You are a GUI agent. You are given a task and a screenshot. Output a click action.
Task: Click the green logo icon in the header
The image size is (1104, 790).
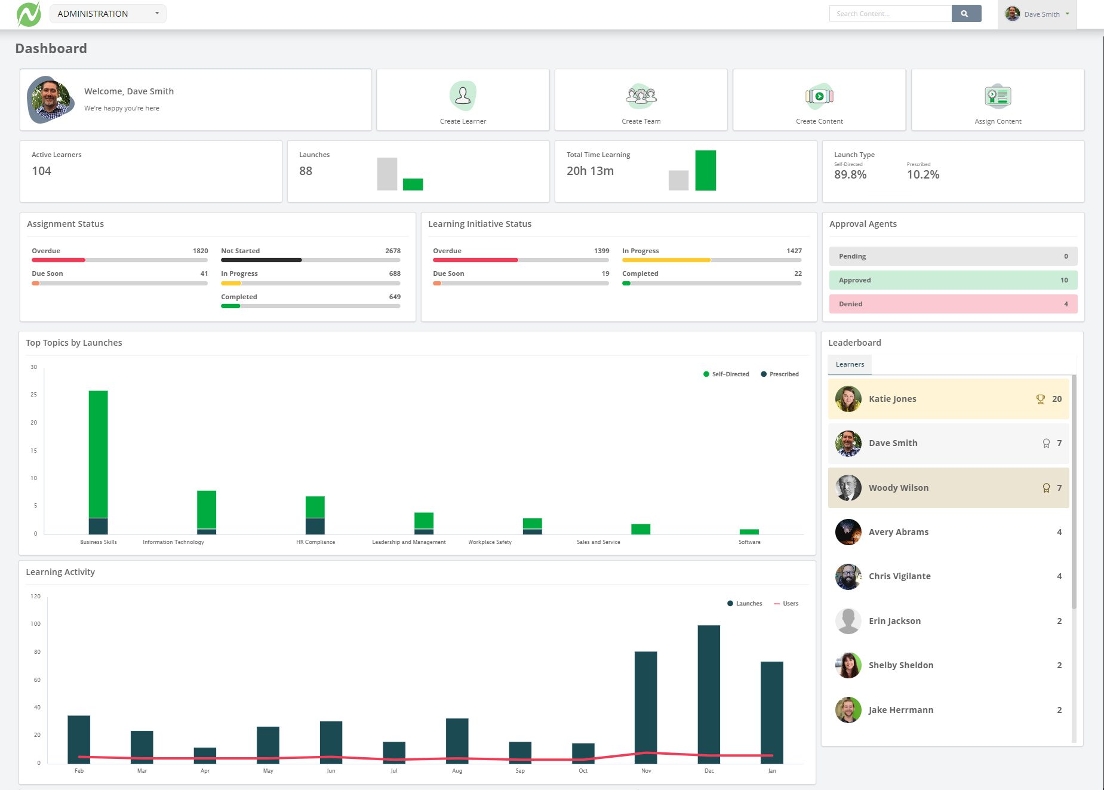pyautogui.click(x=29, y=14)
